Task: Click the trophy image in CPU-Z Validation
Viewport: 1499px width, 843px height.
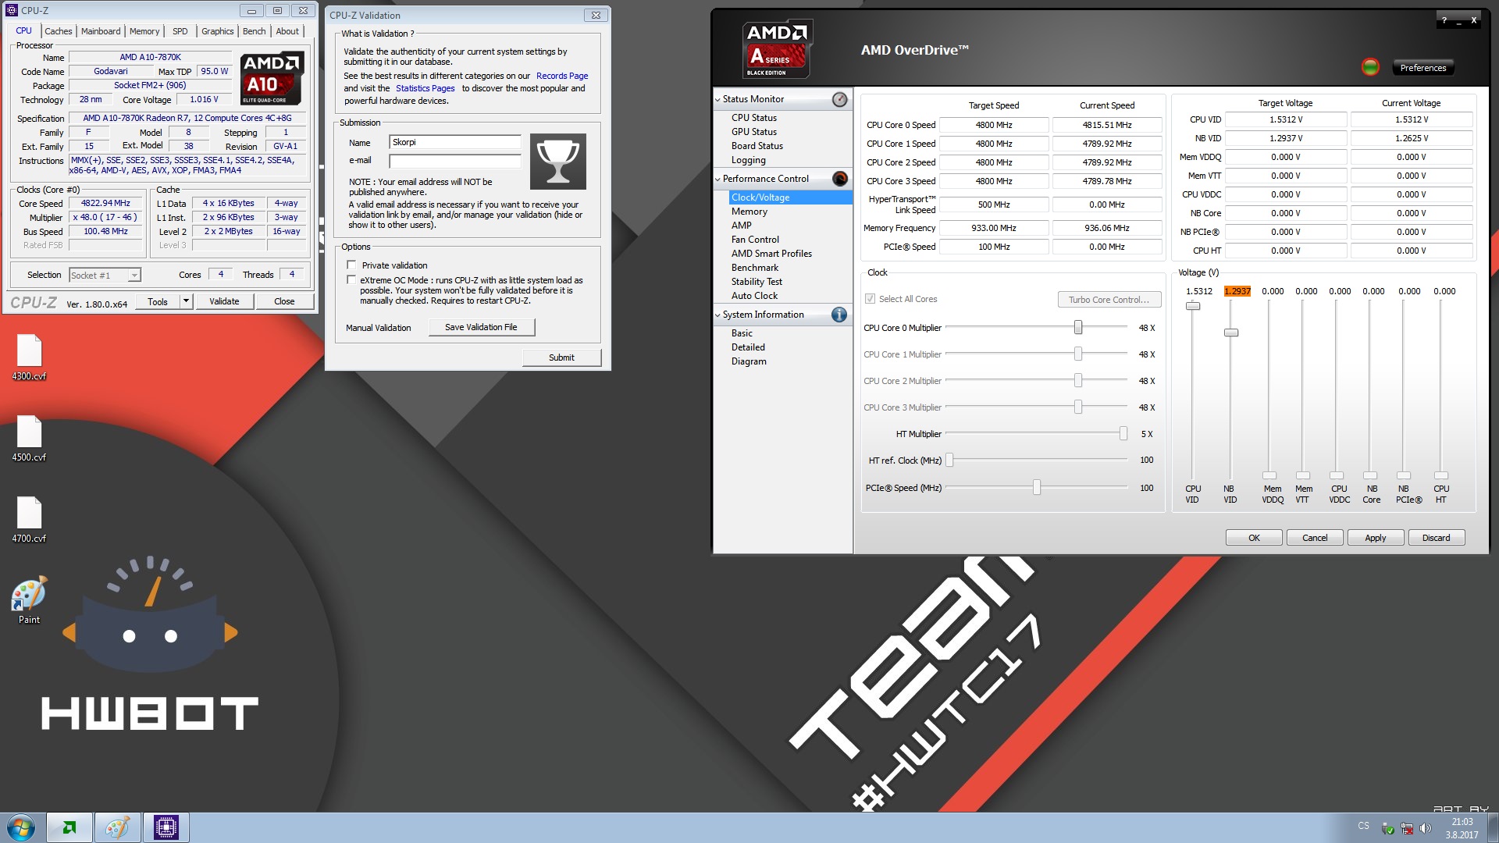Action: pos(558,162)
